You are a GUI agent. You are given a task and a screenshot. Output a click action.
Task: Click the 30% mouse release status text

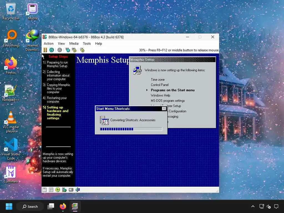179,50
